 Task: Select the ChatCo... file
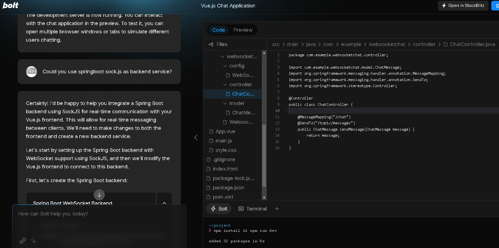(232, 94)
